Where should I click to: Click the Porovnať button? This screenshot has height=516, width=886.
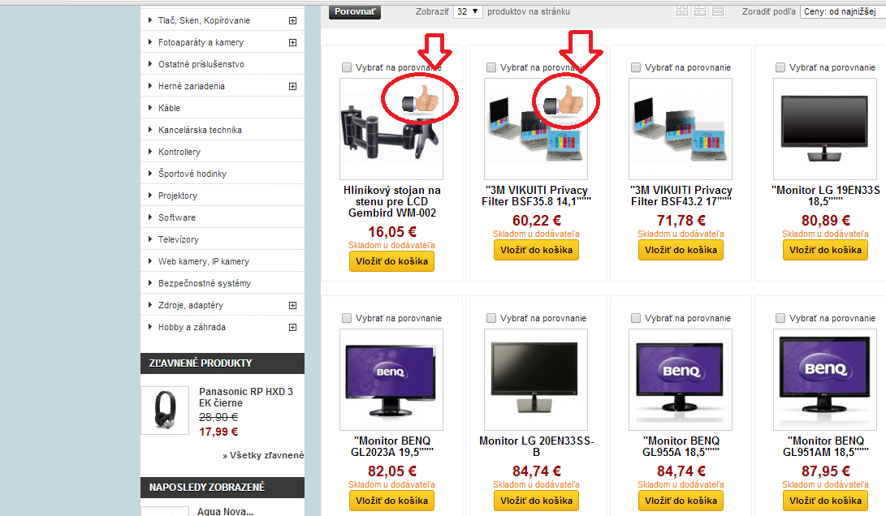355,11
